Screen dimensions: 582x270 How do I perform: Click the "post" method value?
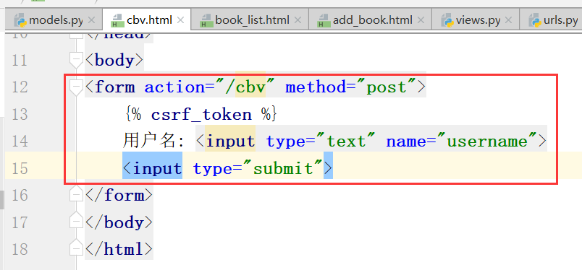click(387, 87)
